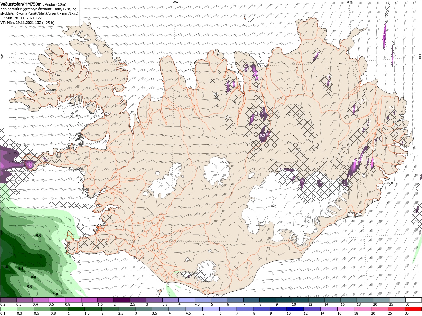The width and height of the screenshot is (422, 316).
Task: Click the 'VT: Mán. 29.11.2021 13Z' valid time
Action: [20, 23]
